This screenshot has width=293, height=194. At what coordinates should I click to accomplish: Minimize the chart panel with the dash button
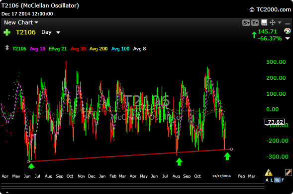tap(287, 23)
